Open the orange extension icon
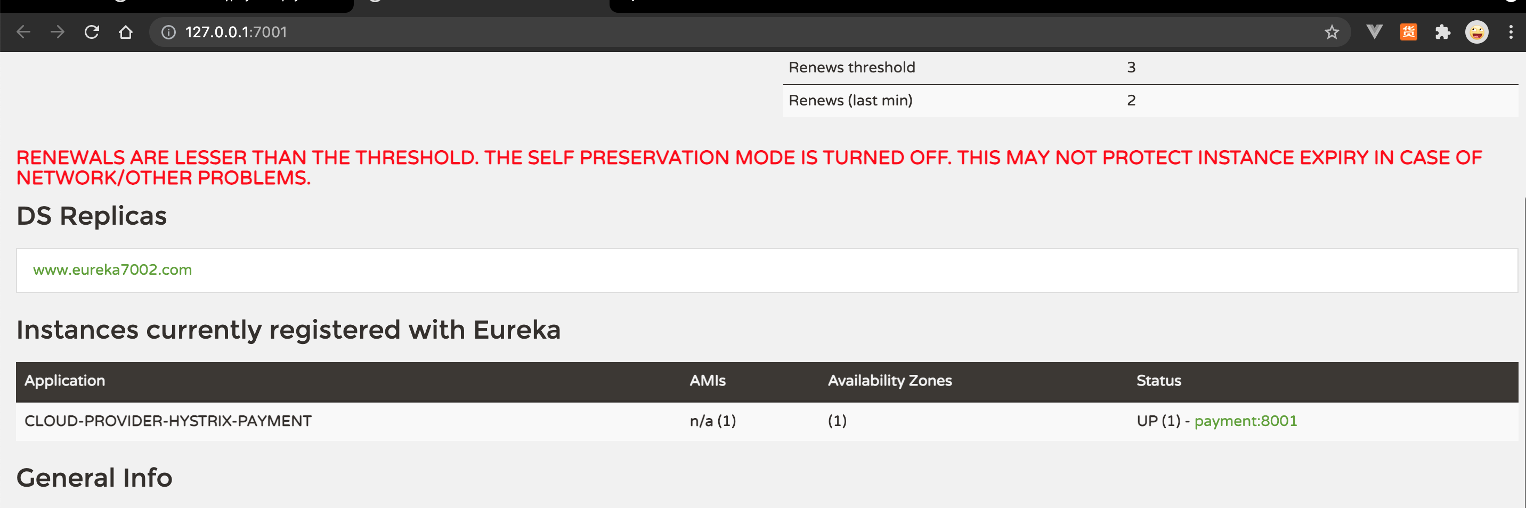Viewport: 1526px width, 508px height. click(x=1408, y=32)
